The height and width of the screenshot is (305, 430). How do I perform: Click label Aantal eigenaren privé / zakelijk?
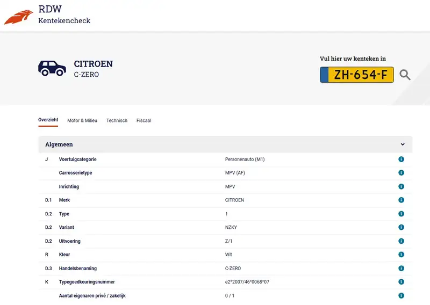(x=92, y=296)
